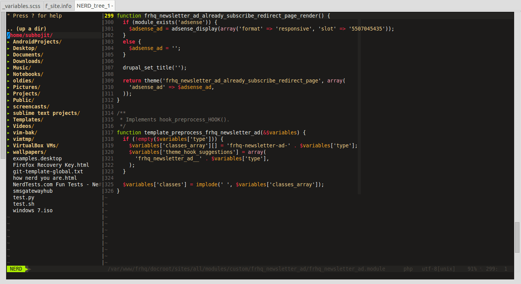This screenshot has width=521, height=284.
Task: Open the test.sh file
Action: [23, 204]
